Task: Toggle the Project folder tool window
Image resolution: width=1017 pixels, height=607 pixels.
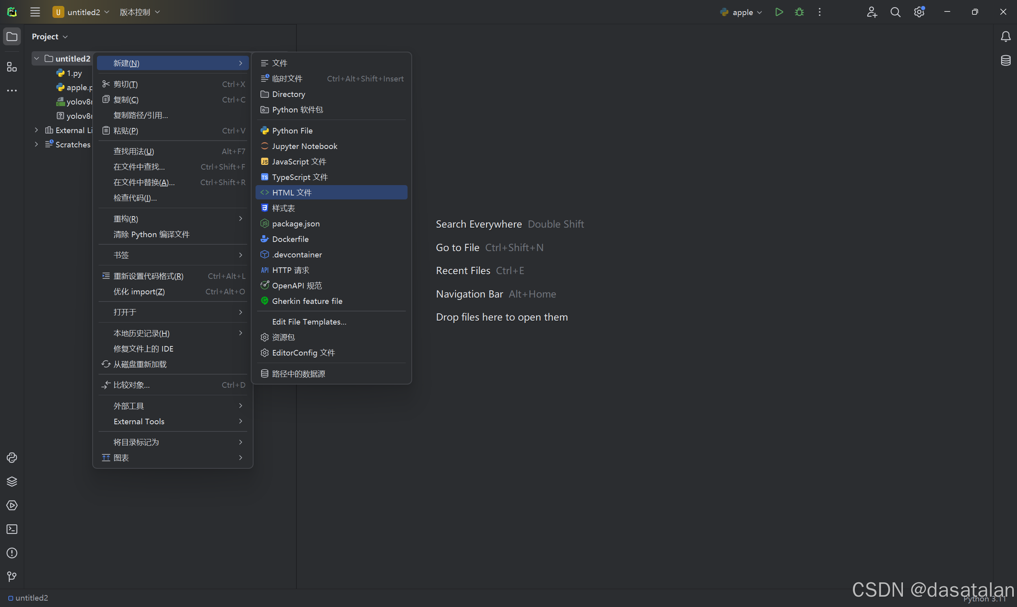Action: (12, 37)
